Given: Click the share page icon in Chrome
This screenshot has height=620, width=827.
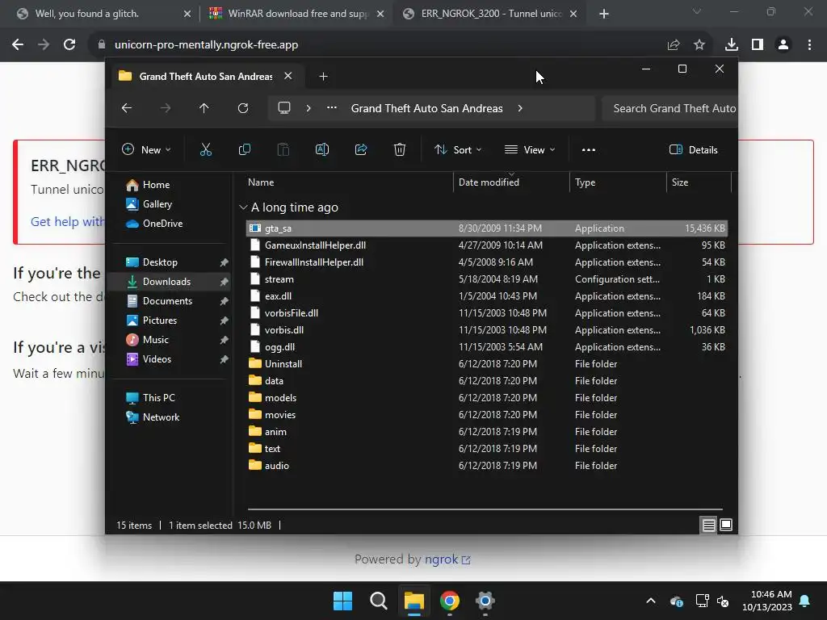Looking at the screenshot, I should 674,45.
